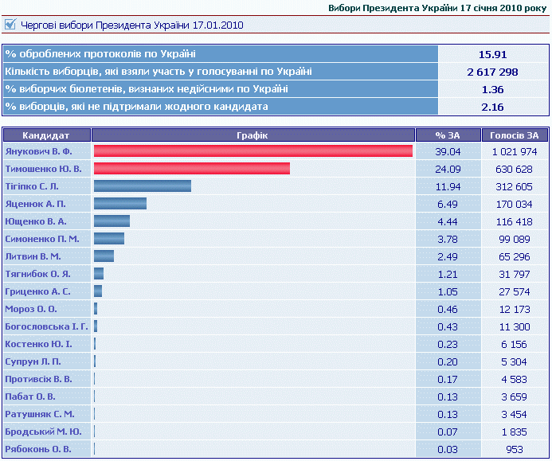Sort by the % ЗА column header

[x=448, y=135]
